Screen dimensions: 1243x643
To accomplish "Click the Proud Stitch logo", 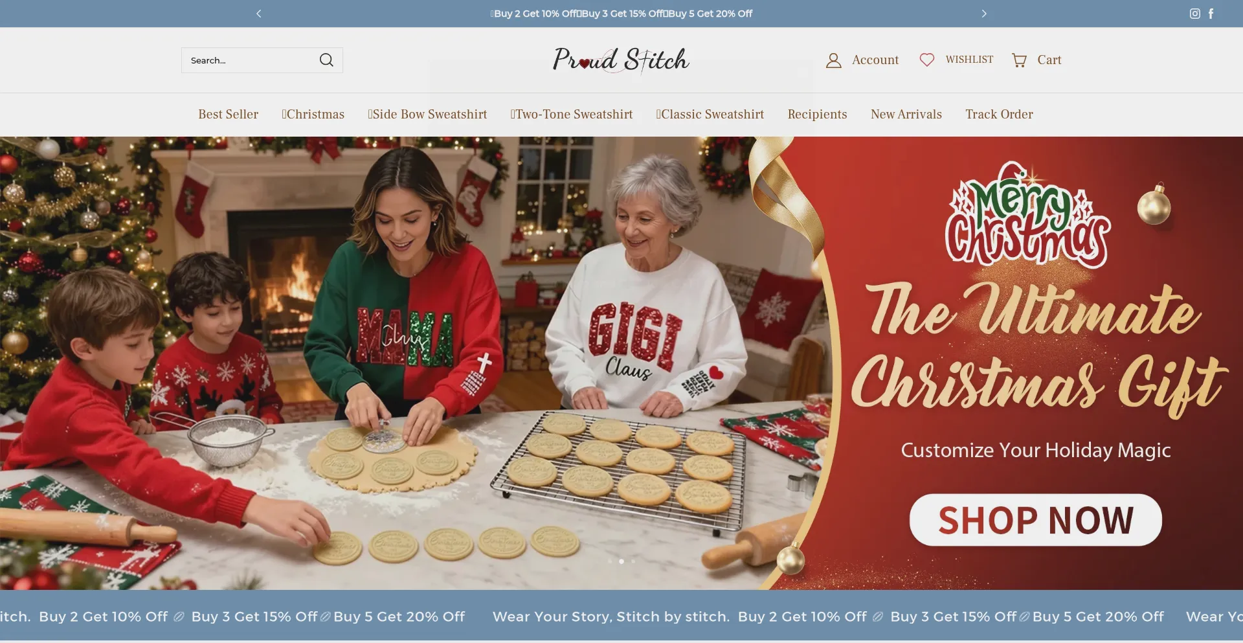I will [x=621, y=60].
